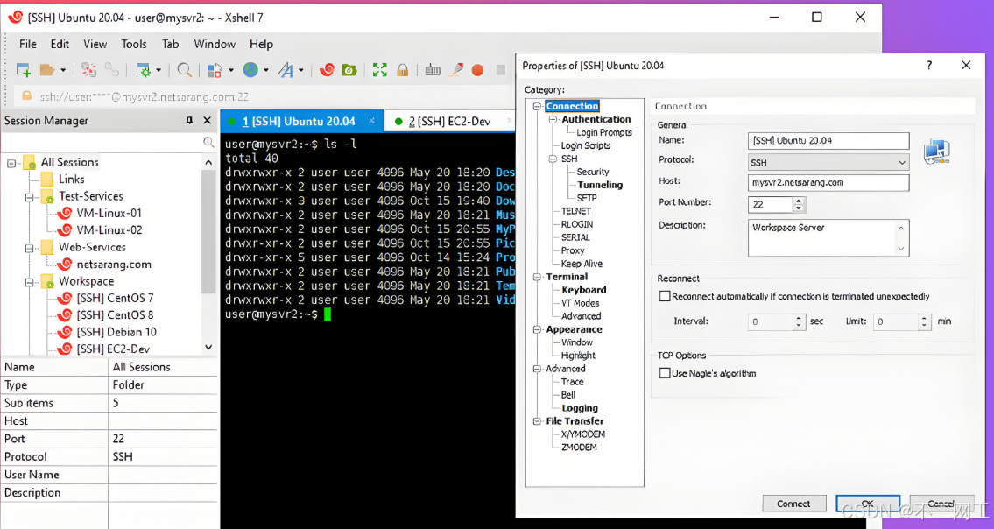The width and height of the screenshot is (994, 529).
Task: Click the green Full Screen arrows icon
Action: [380, 70]
